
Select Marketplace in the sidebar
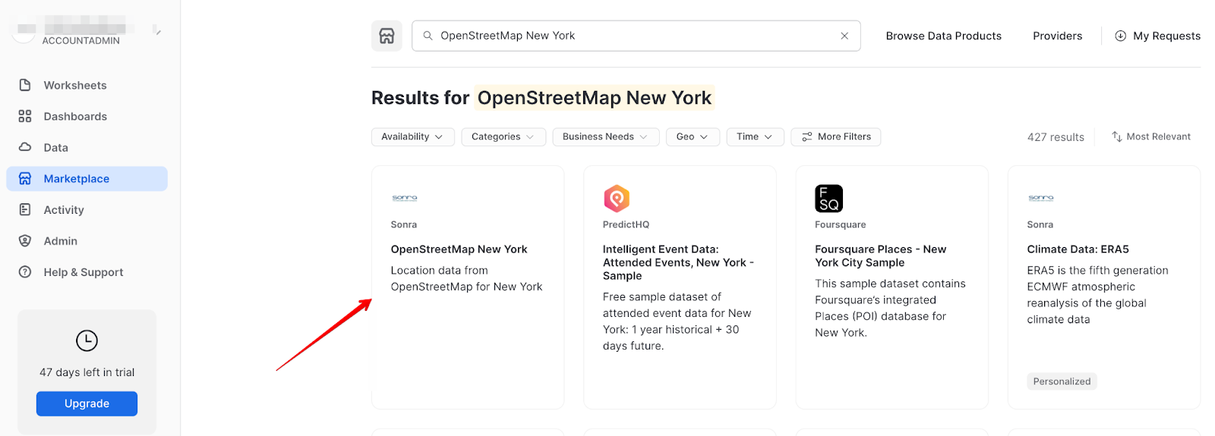tap(87, 178)
